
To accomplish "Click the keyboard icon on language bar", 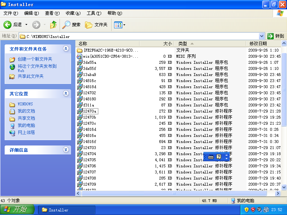I will 211,157.
